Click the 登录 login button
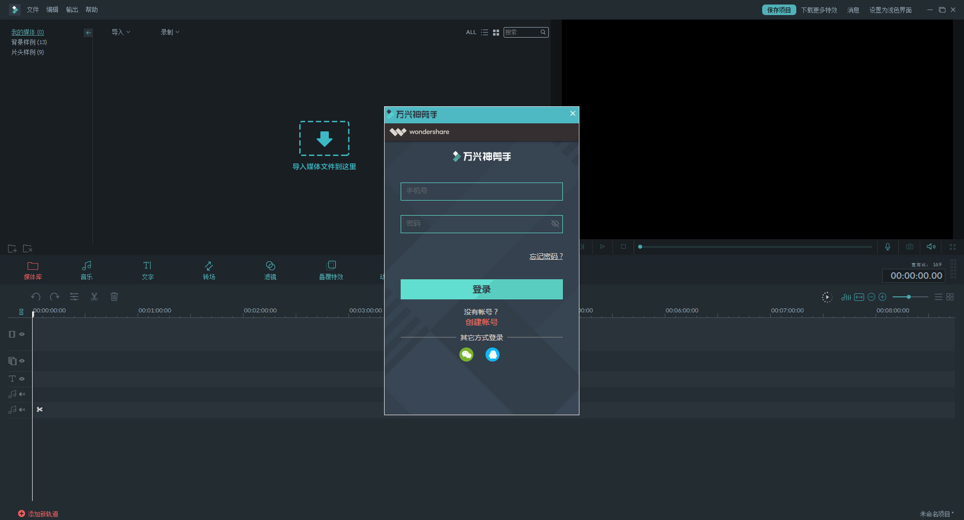Screen dimensions: 964x520 point(481,289)
